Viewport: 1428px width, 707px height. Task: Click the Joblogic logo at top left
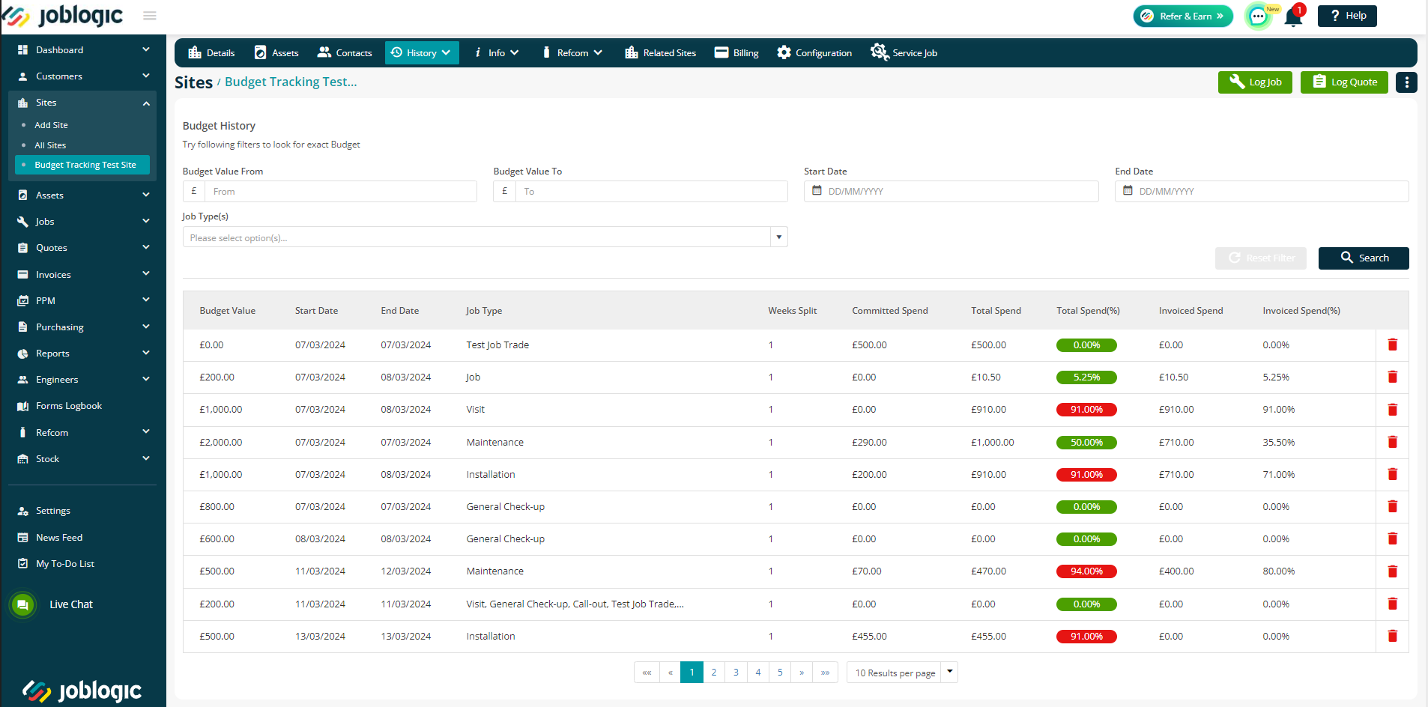click(x=63, y=16)
